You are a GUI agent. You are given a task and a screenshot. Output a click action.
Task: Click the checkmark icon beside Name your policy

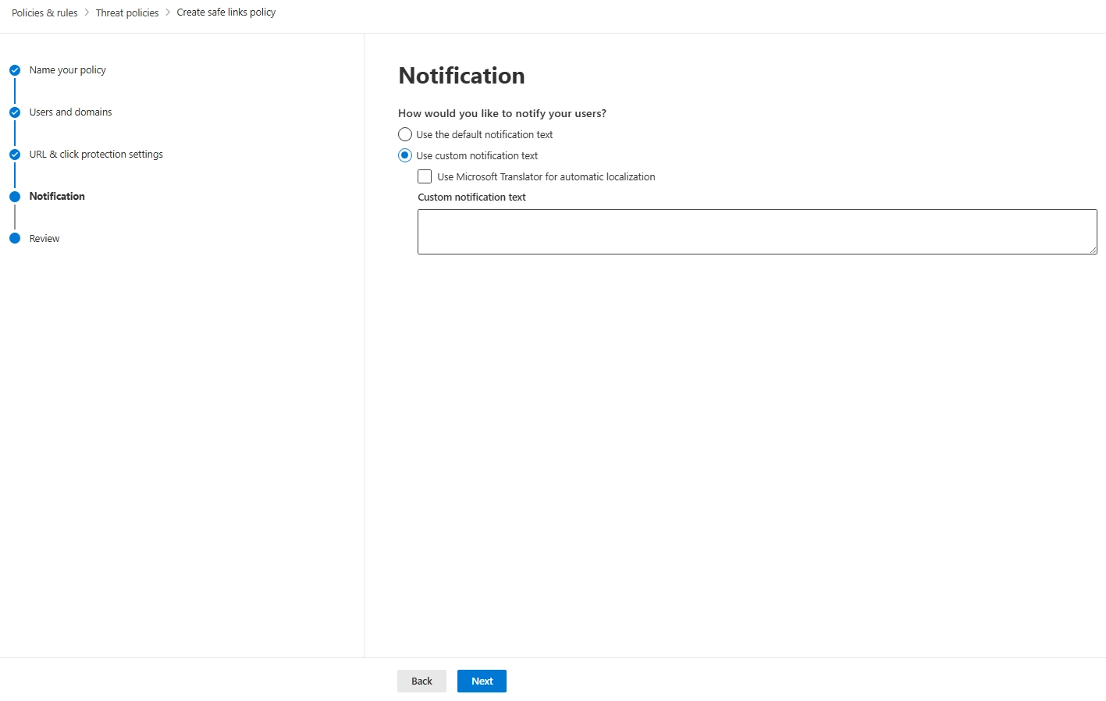coord(15,69)
